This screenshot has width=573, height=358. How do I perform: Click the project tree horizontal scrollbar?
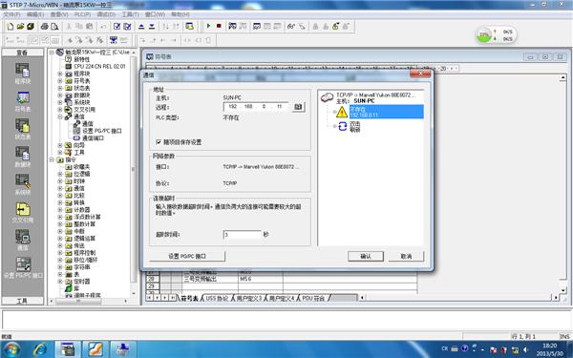point(89,301)
